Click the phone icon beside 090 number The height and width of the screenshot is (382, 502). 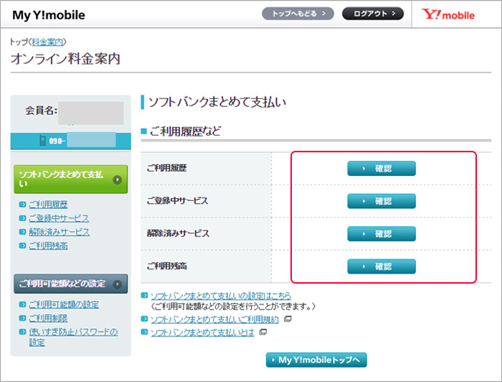43,141
